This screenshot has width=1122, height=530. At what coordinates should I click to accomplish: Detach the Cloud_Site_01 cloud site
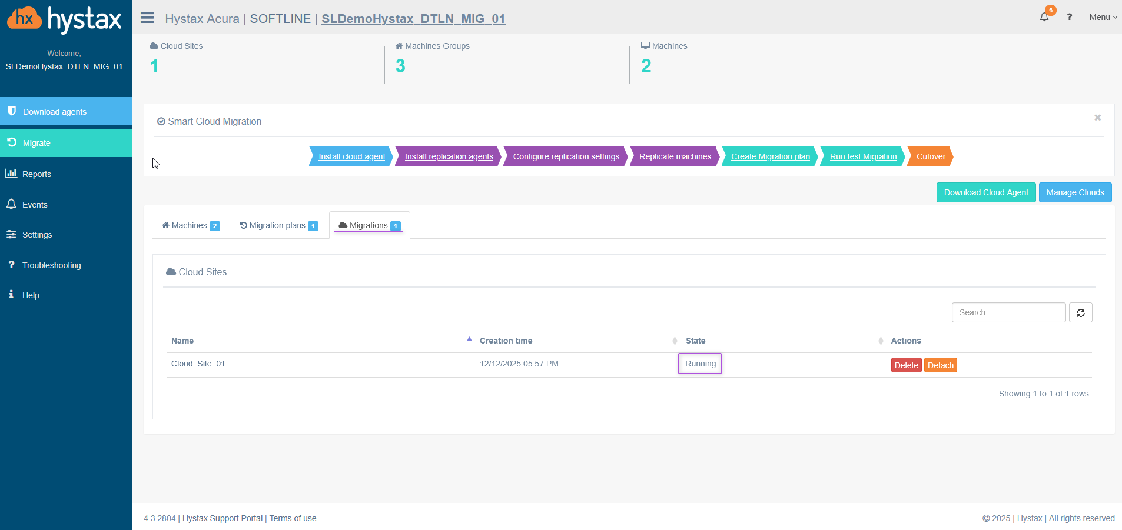pyautogui.click(x=940, y=365)
